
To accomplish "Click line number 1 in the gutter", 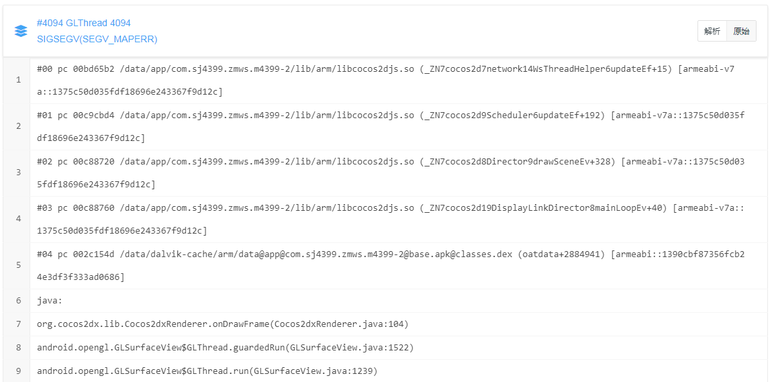I will coord(18,80).
